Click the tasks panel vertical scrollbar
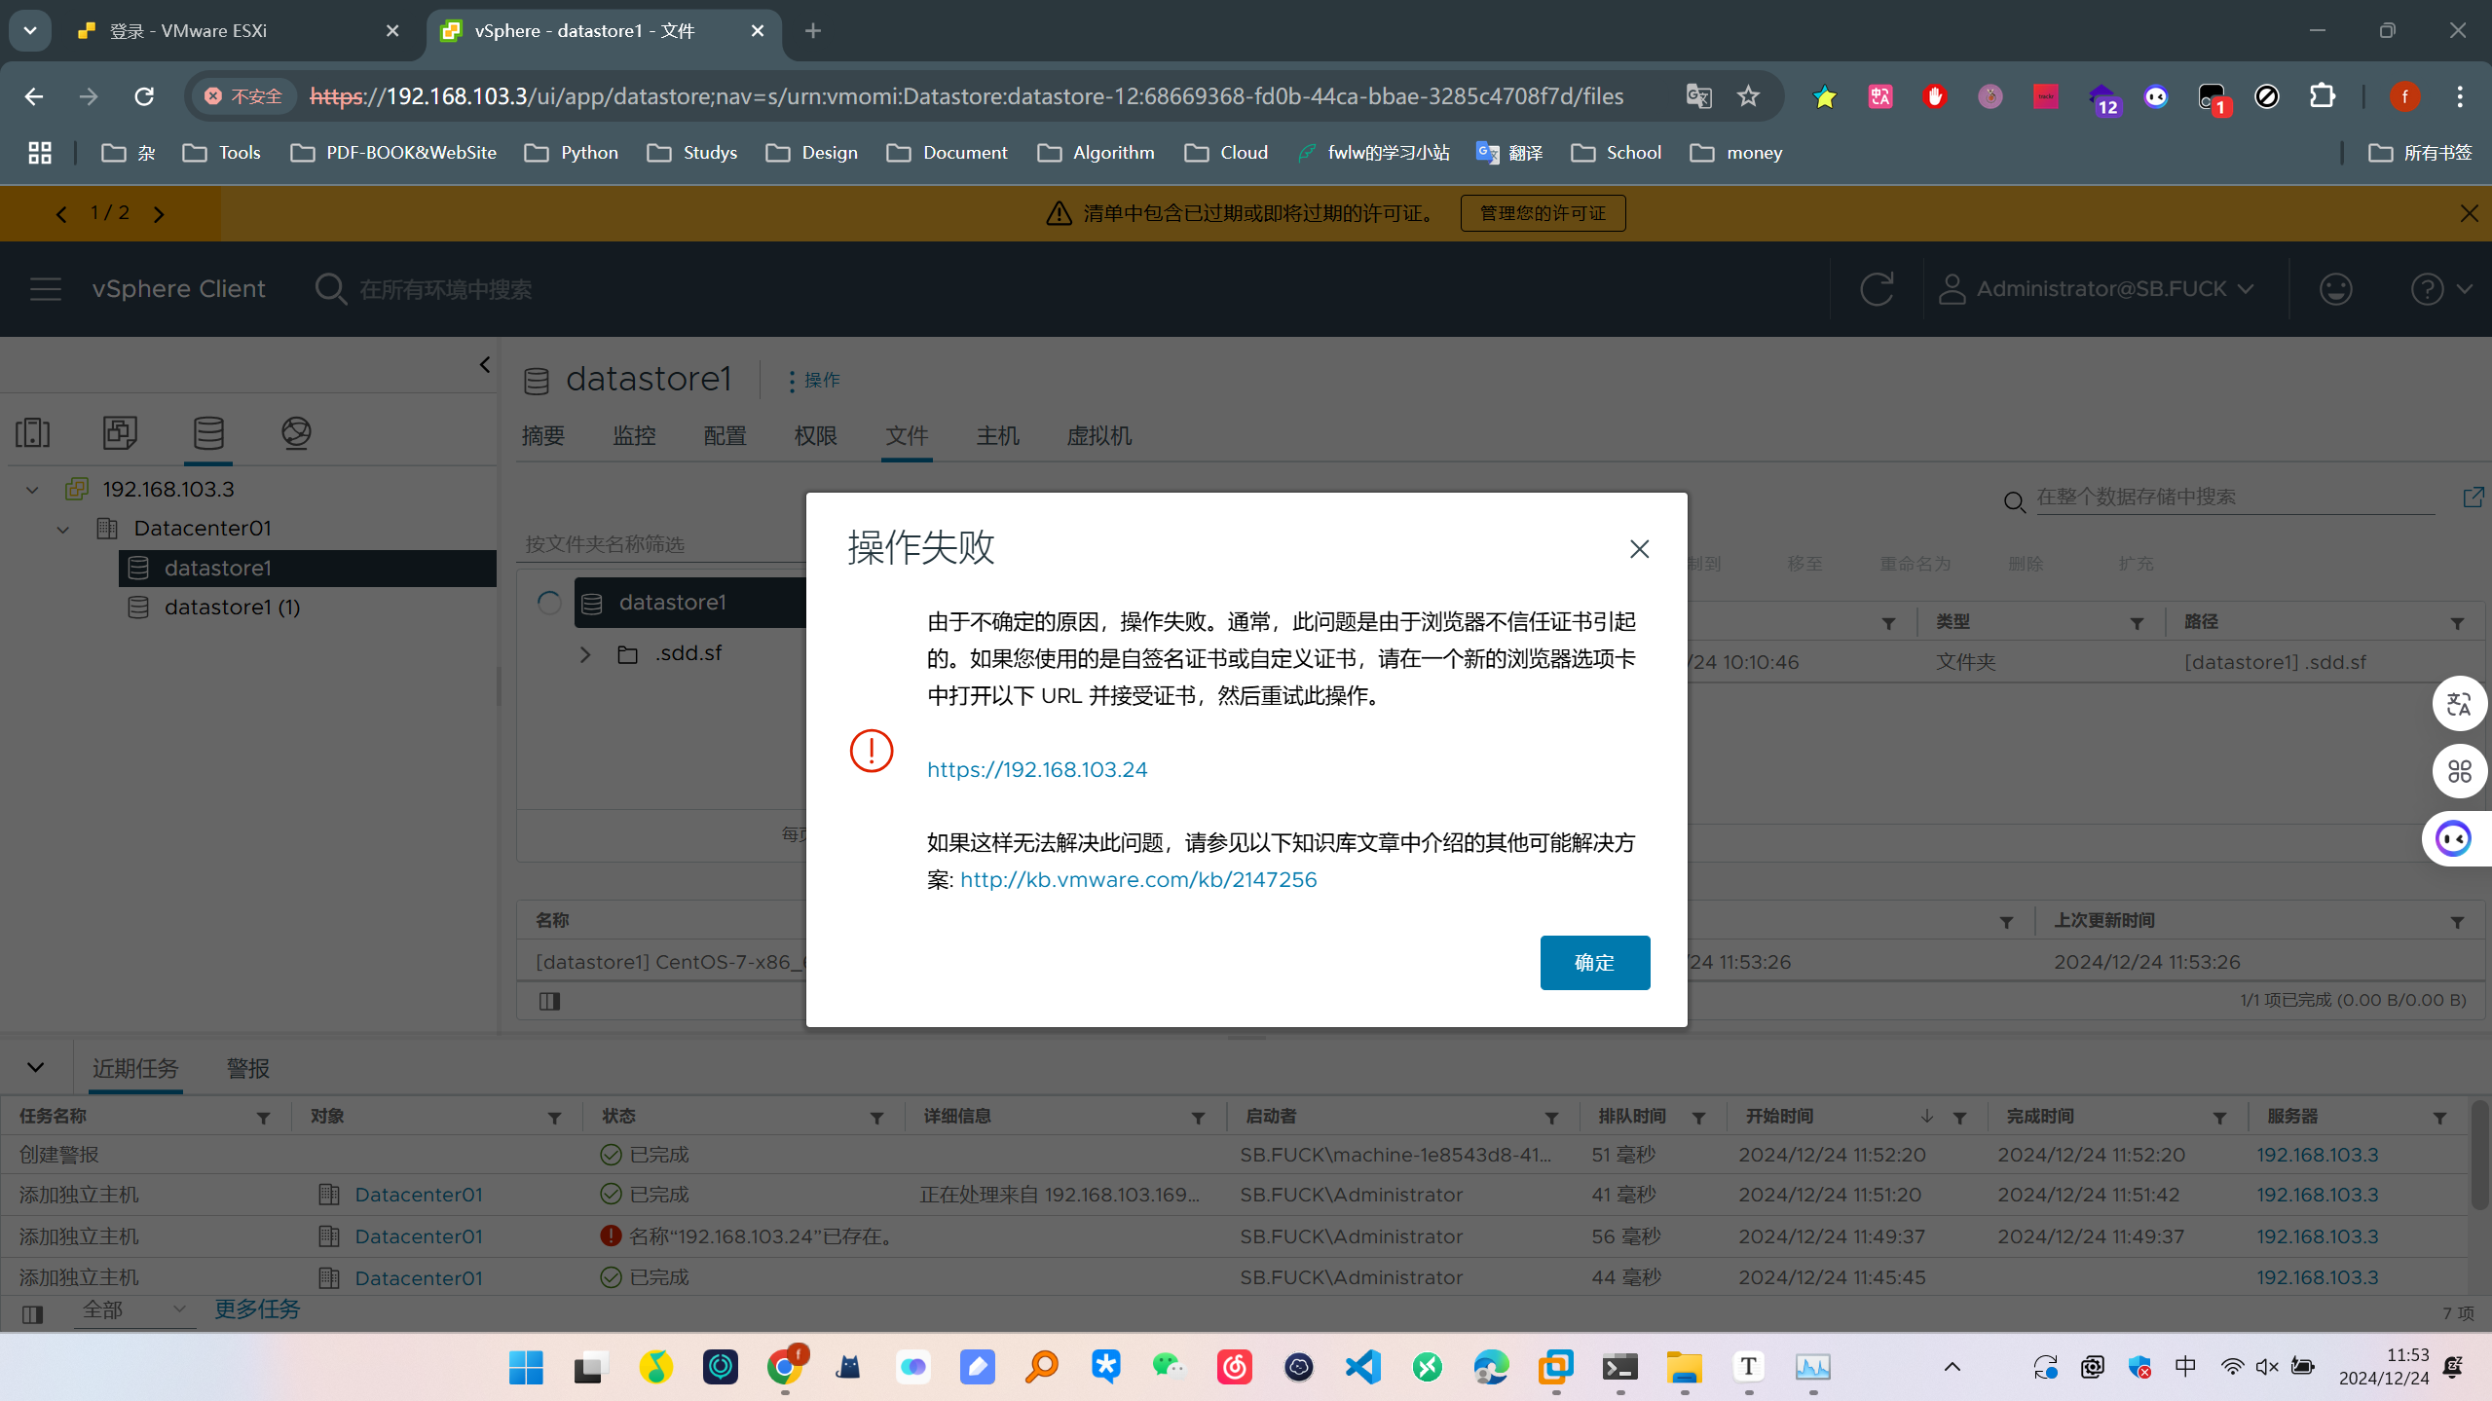Image resolution: width=2492 pixels, height=1401 pixels. tap(2479, 1157)
